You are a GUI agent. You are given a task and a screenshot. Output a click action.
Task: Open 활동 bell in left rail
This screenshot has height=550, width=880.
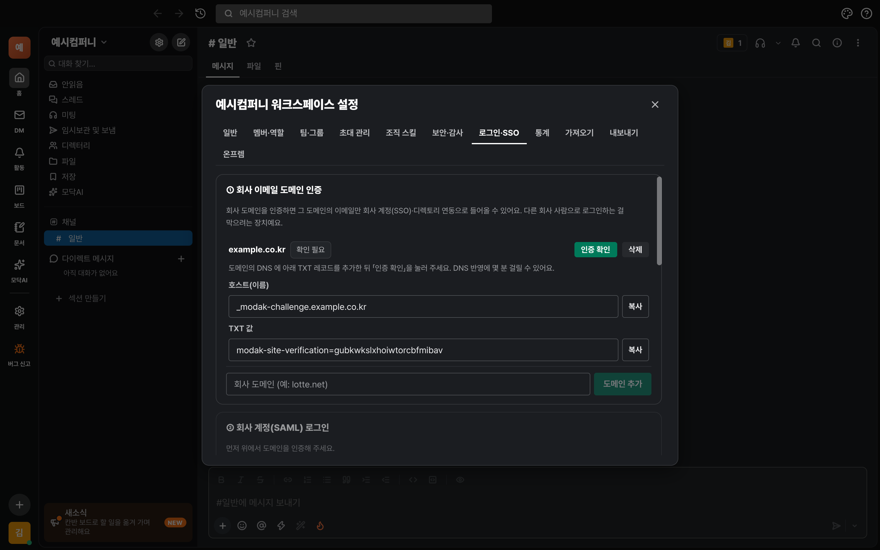[x=19, y=159]
